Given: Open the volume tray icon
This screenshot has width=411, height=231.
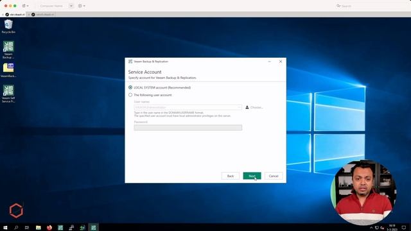Looking at the screenshot, I should pos(382,228).
